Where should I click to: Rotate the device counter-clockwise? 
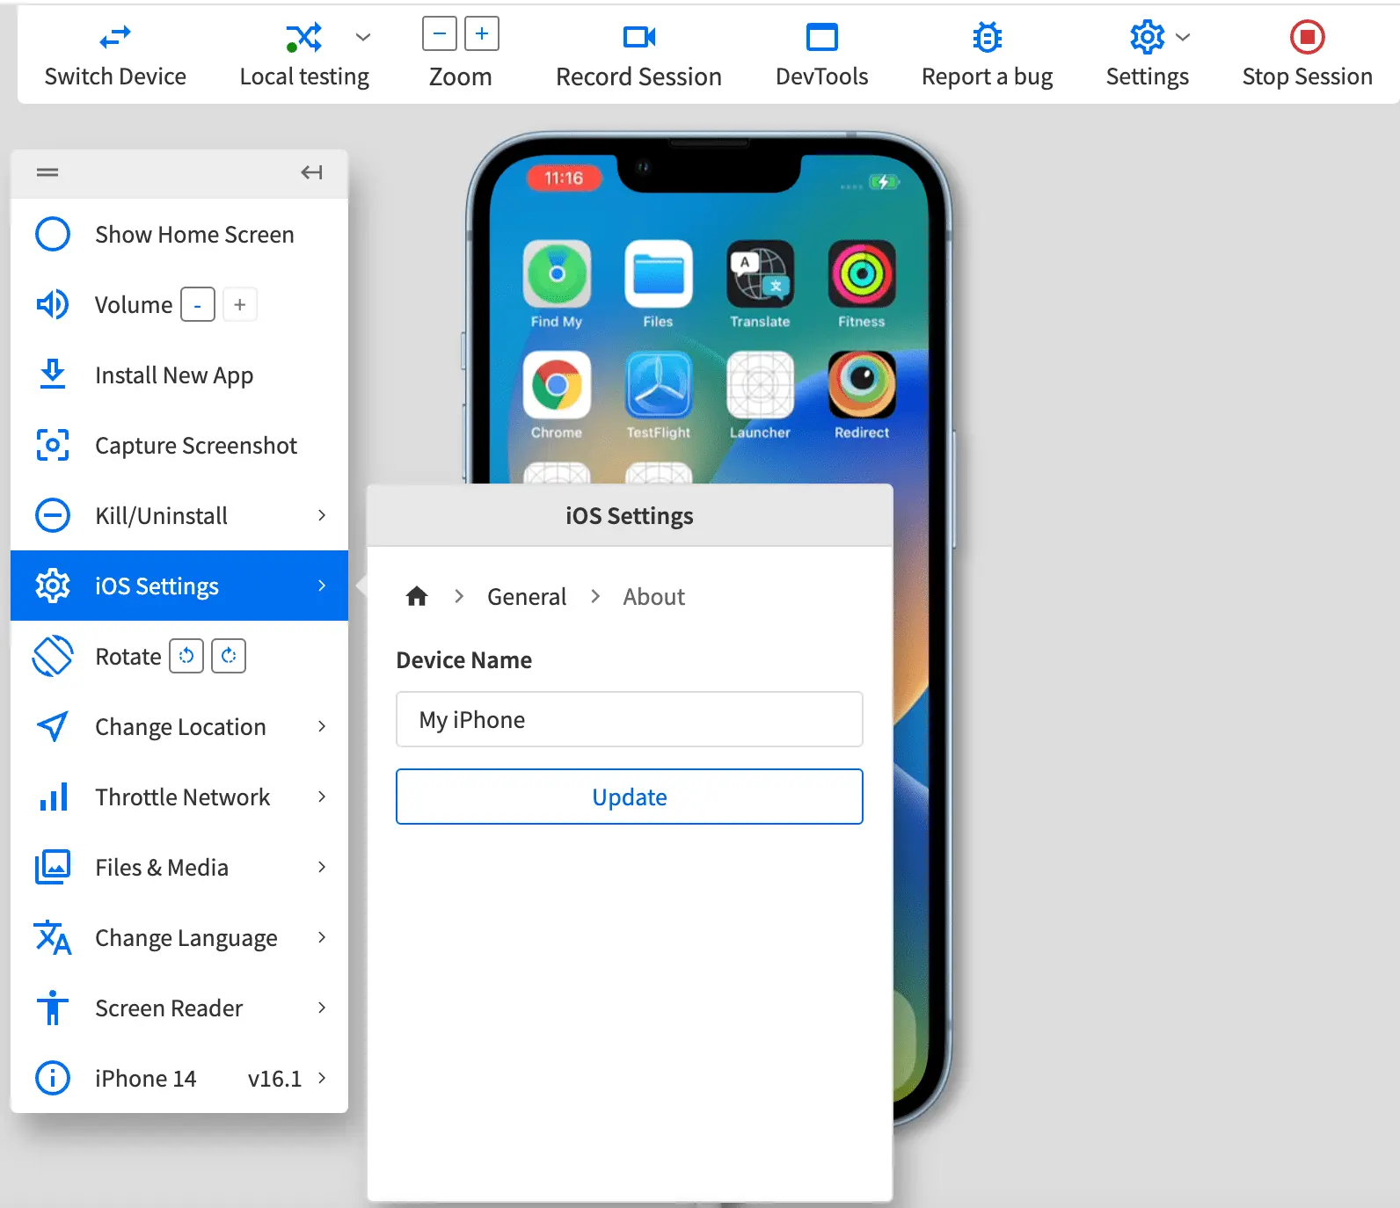pyautogui.click(x=186, y=657)
